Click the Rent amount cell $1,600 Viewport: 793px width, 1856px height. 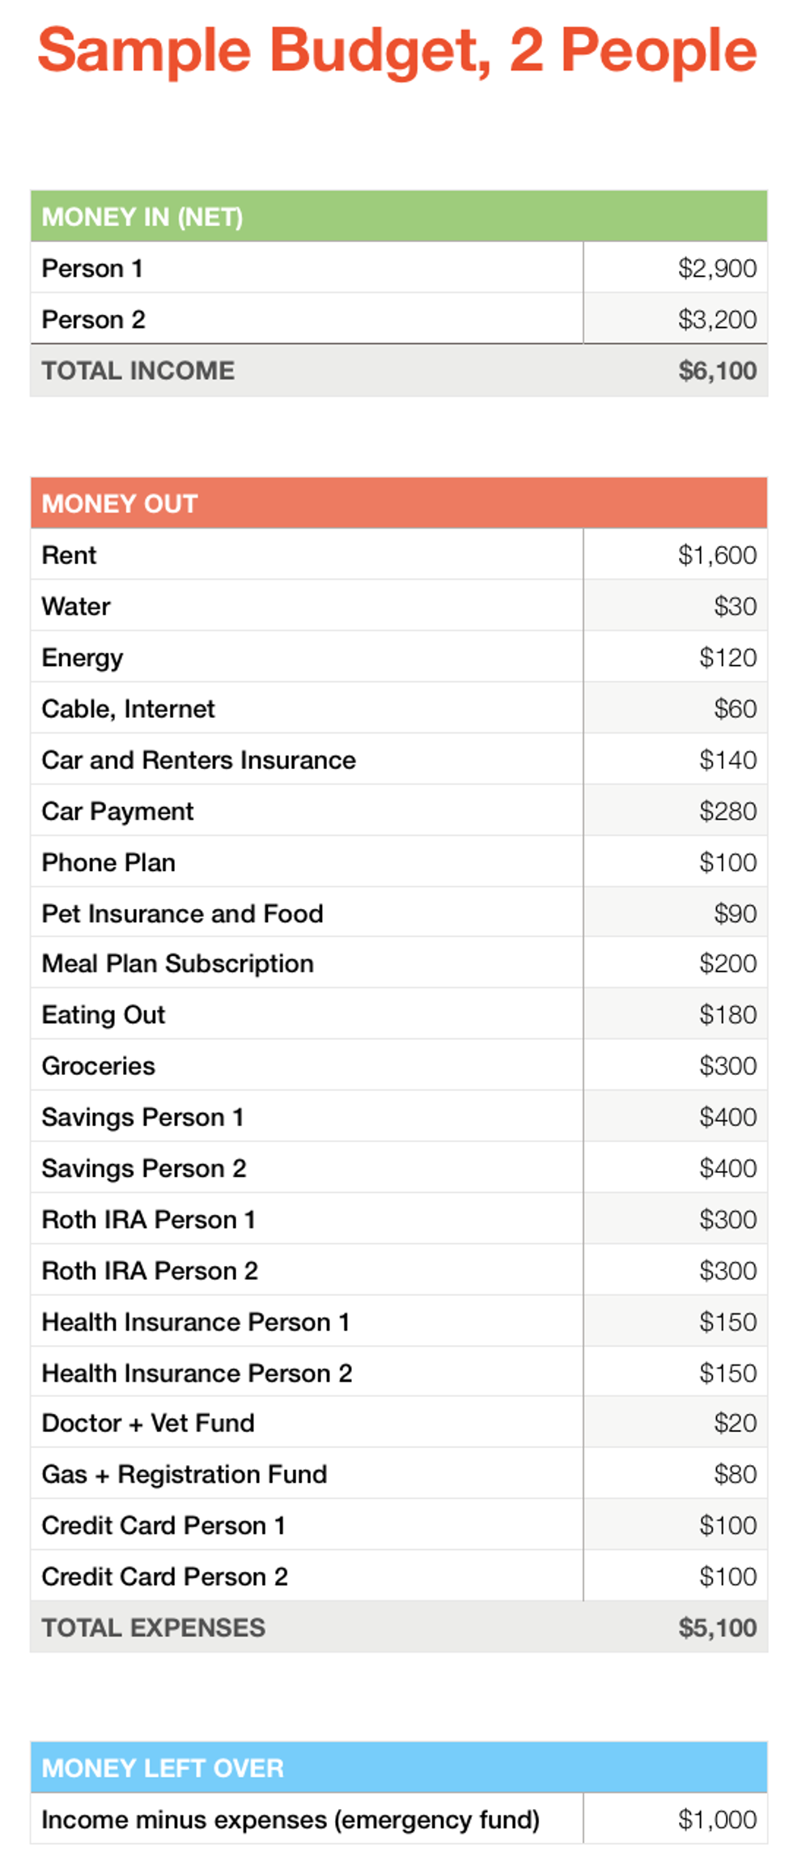click(717, 555)
